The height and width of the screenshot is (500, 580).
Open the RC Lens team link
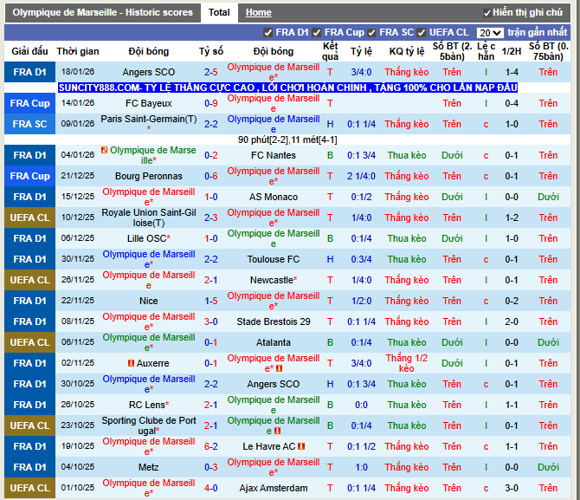(x=147, y=405)
